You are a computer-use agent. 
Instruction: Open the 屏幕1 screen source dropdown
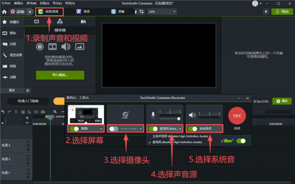click(101, 129)
